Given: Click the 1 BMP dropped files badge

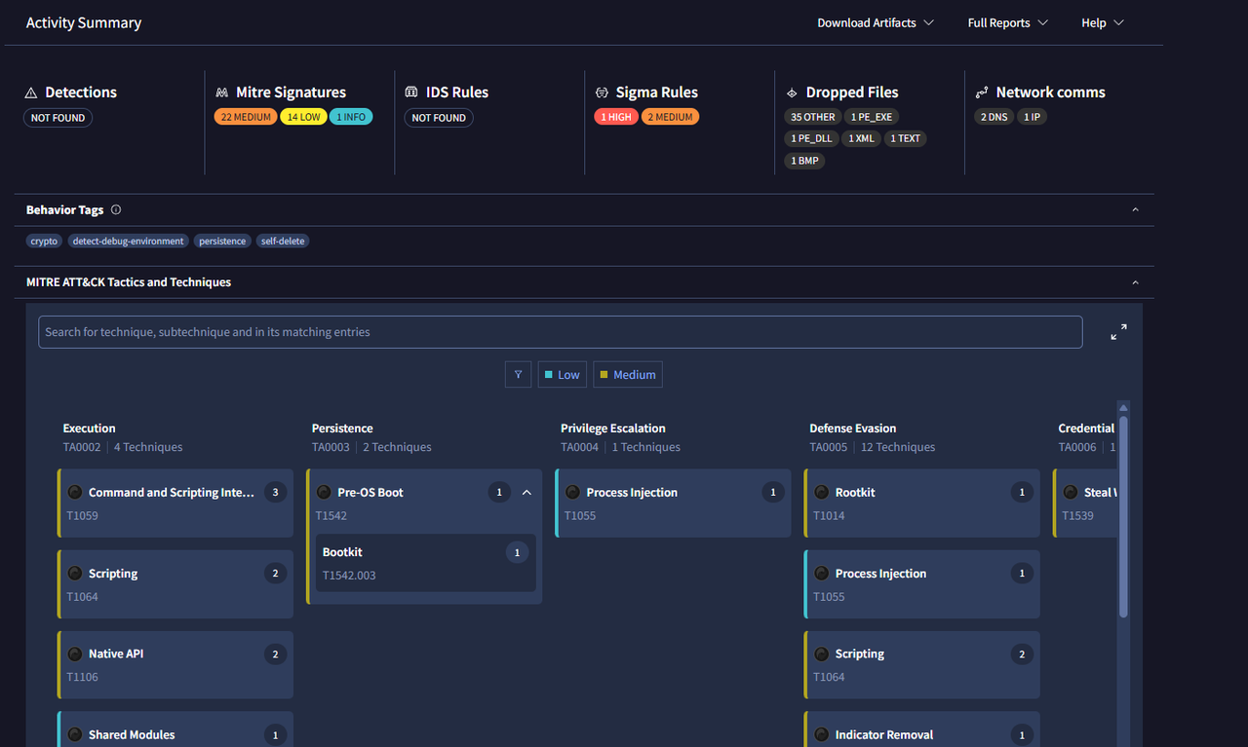Looking at the screenshot, I should click(x=804, y=161).
